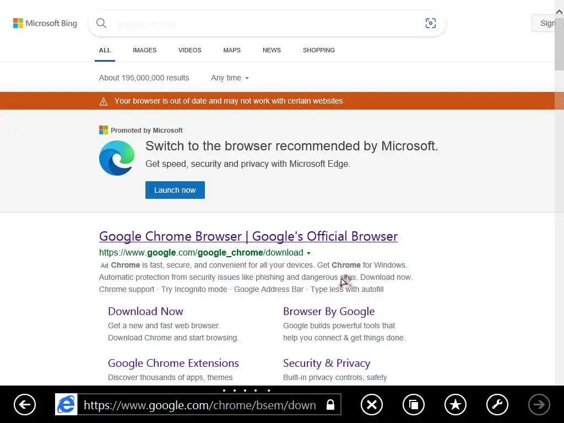
Task: Open the Security & Privacy link
Action: [327, 364]
